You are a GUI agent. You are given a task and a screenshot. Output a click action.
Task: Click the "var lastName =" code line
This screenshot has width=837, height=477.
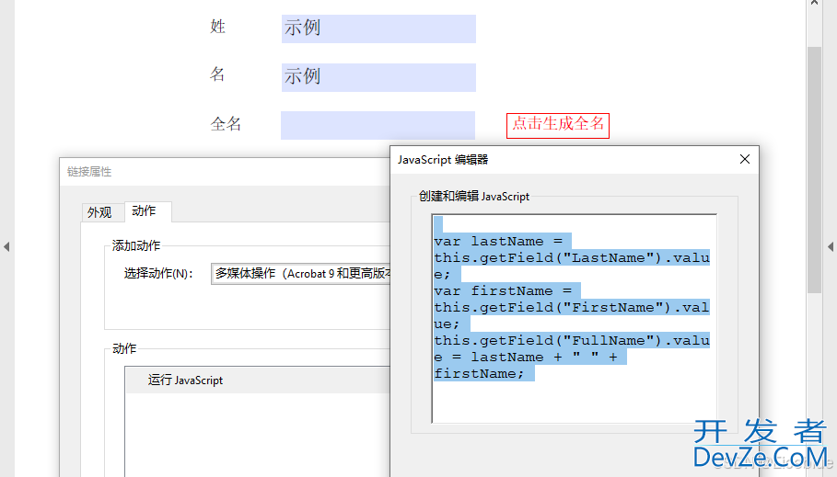[498, 242]
